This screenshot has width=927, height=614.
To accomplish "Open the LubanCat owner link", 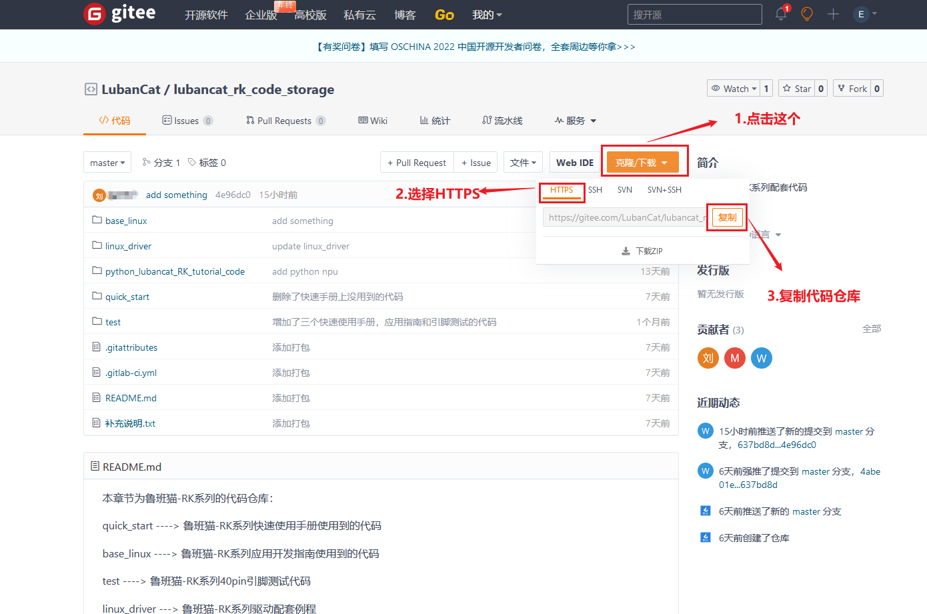I will [x=131, y=89].
